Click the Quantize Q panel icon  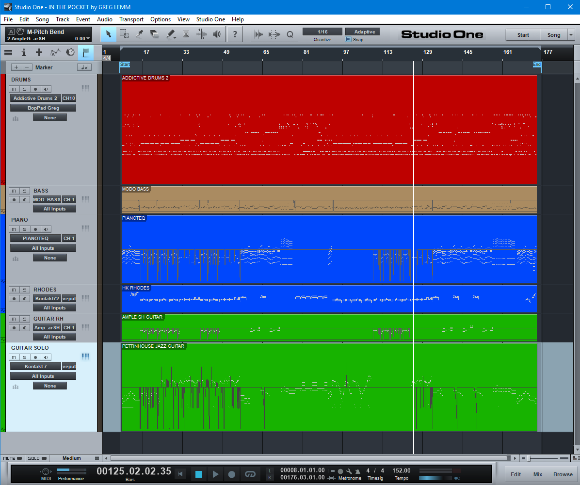point(290,34)
